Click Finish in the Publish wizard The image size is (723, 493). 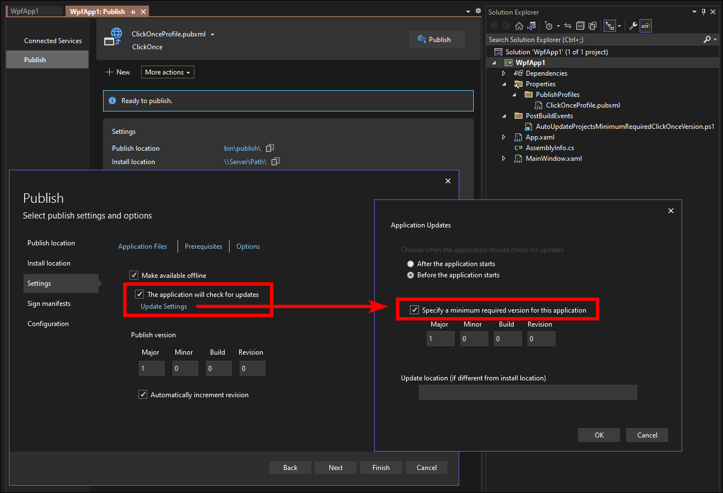[381, 468]
